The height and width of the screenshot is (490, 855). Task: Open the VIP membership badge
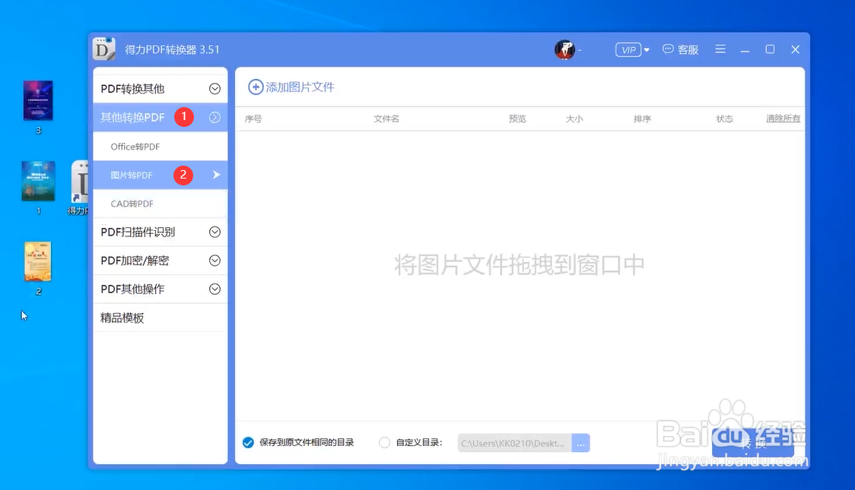[x=628, y=49]
